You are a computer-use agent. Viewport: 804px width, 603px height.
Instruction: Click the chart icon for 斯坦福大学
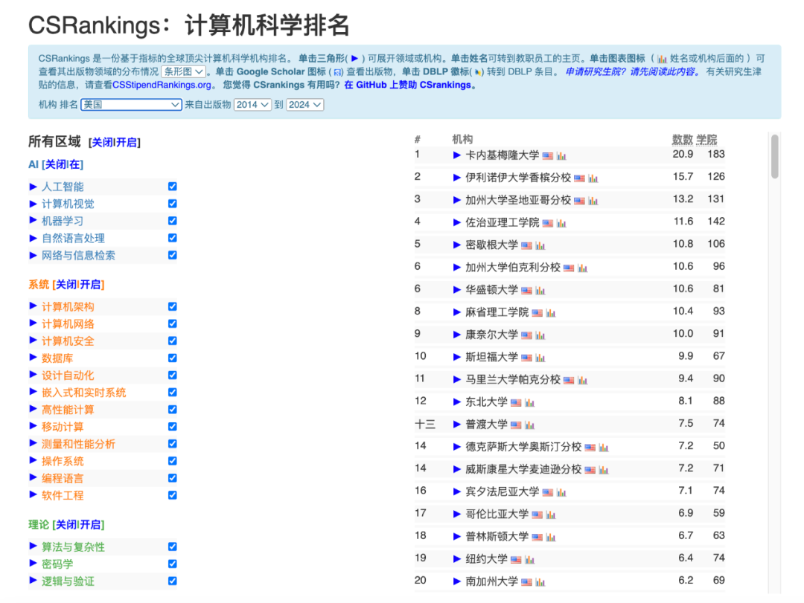click(540, 358)
